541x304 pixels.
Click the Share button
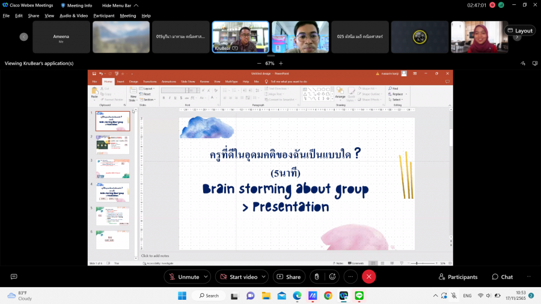coord(289,276)
